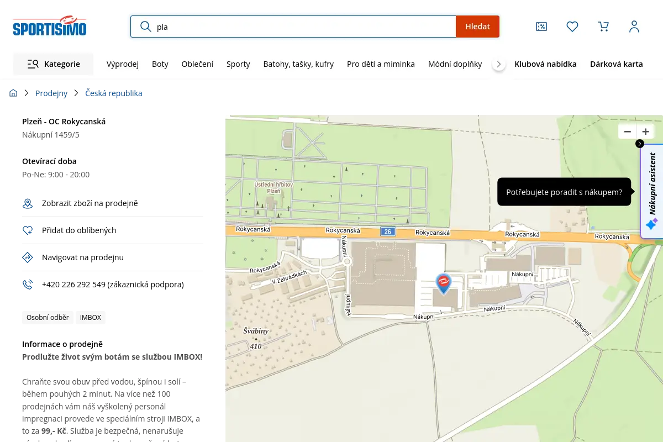This screenshot has height=442, width=663.
Task: Open the Výprodej menu item
Action: click(123, 64)
